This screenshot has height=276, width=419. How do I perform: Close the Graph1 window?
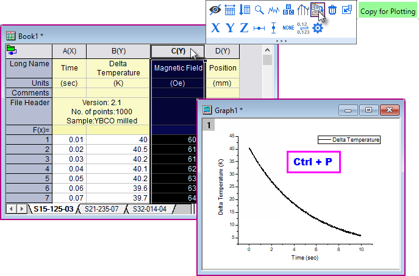(390, 110)
